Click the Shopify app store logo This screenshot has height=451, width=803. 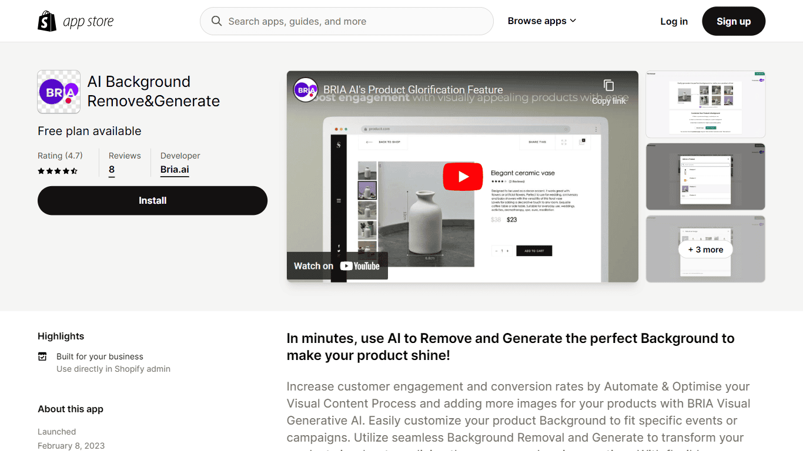coord(75,21)
